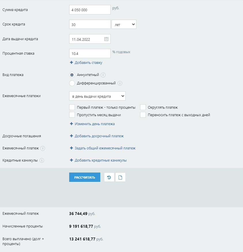Image resolution: width=243 pixels, height=252 pixels.
Task: Tick the Округлять платеж checkbox
Action: pos(143,107)
